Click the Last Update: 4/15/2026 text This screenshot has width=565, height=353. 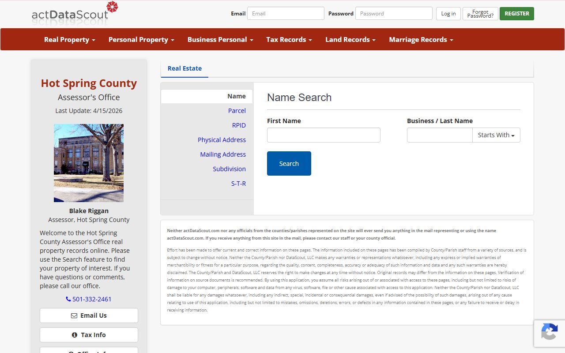[89, 111]
